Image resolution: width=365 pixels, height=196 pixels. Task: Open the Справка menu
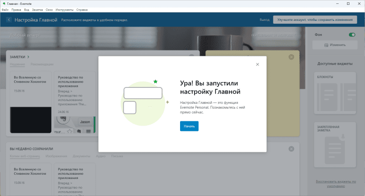click(x=82, y=10)
